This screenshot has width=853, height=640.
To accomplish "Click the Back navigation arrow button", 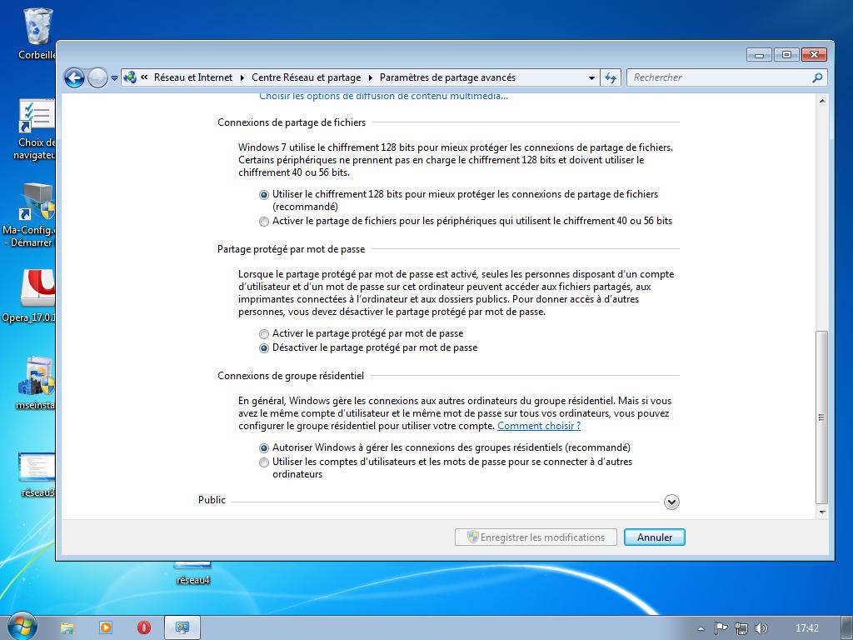I will 74,77.
